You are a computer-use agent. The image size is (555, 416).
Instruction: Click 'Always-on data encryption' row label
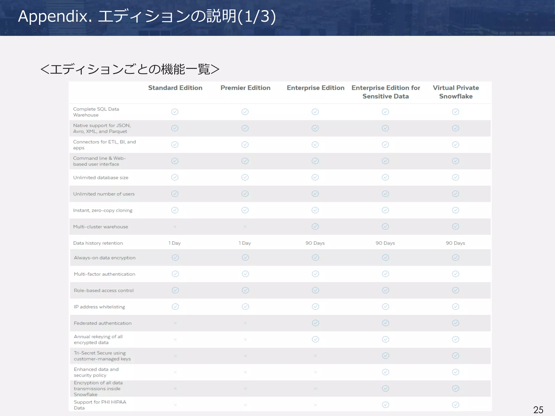click(105, 258)
